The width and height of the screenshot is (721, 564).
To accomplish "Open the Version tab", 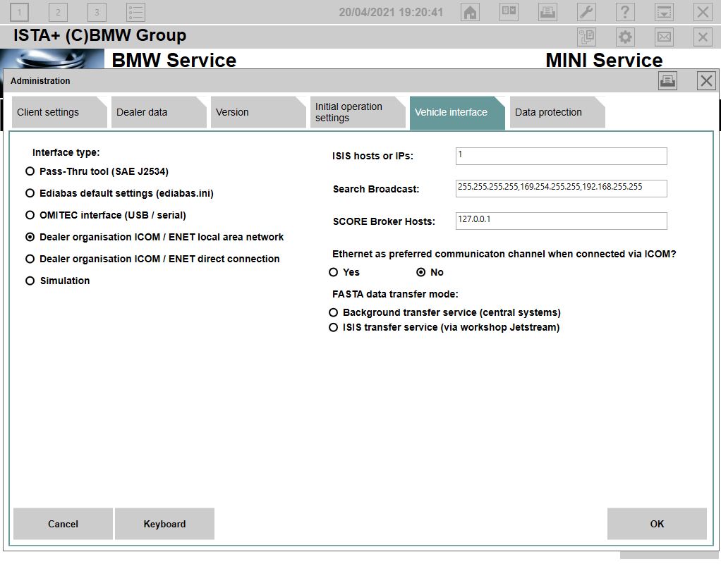I will tap(258, 112).
